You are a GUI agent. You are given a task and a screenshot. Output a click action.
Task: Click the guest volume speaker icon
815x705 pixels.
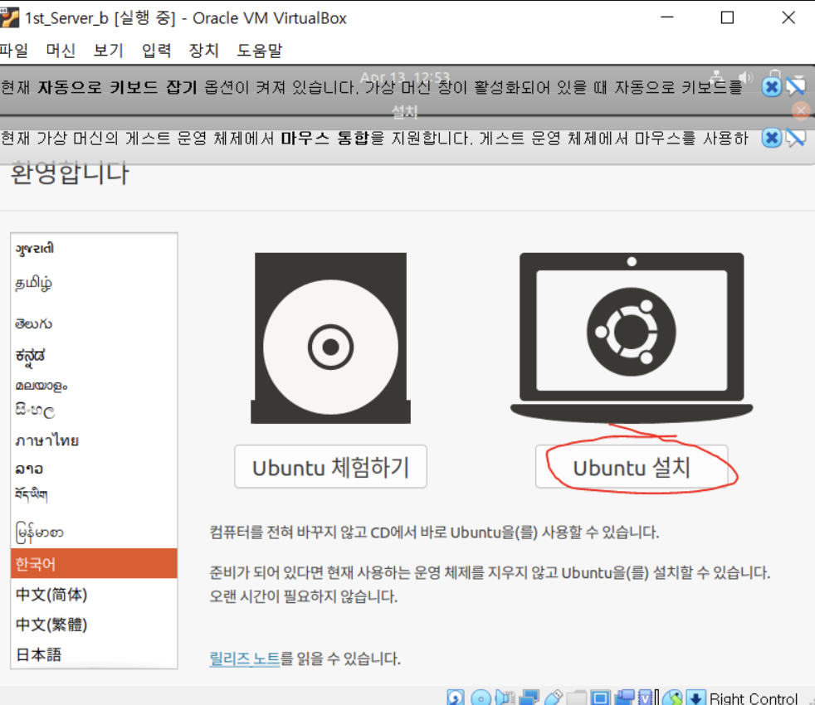pyautogui.click(x=746, y=77)
